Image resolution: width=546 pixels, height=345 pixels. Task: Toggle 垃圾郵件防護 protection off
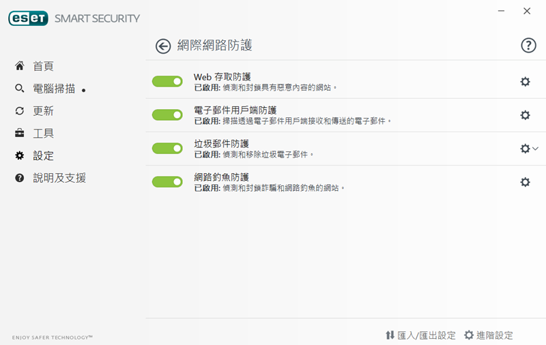click(x=167, y=149)
